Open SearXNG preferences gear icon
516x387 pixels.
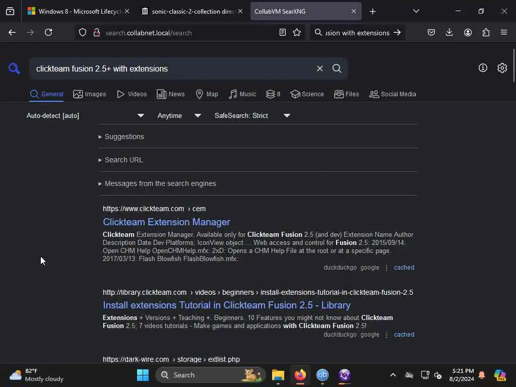tap(502, 68)
